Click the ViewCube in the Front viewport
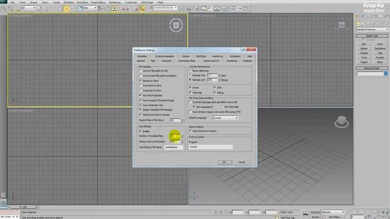 (342, 25)
